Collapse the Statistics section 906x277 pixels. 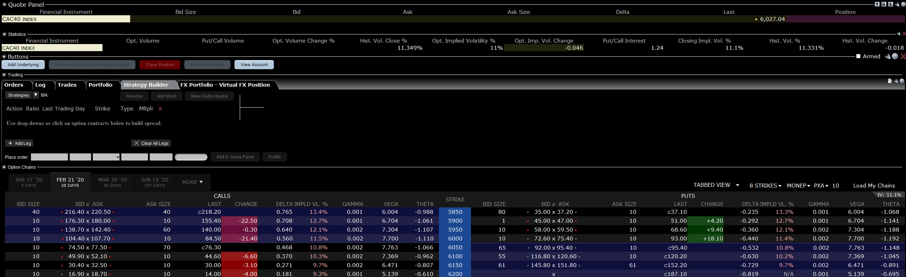pyautogui.click(x=4, y=34)
